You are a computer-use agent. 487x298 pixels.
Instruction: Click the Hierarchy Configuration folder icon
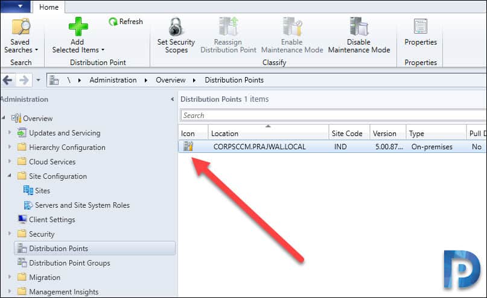coord(22,147)
